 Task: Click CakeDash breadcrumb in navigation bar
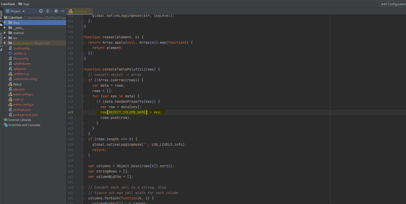click(8, 4)
